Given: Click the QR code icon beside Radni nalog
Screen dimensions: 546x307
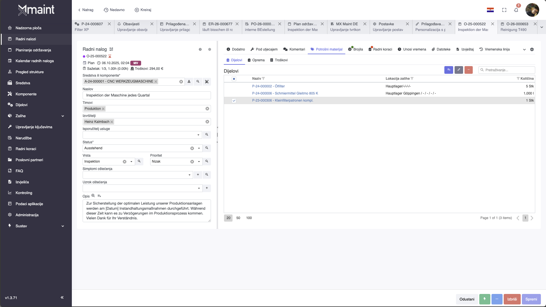Looking at the screenshot, I should [x=111, y=49].
